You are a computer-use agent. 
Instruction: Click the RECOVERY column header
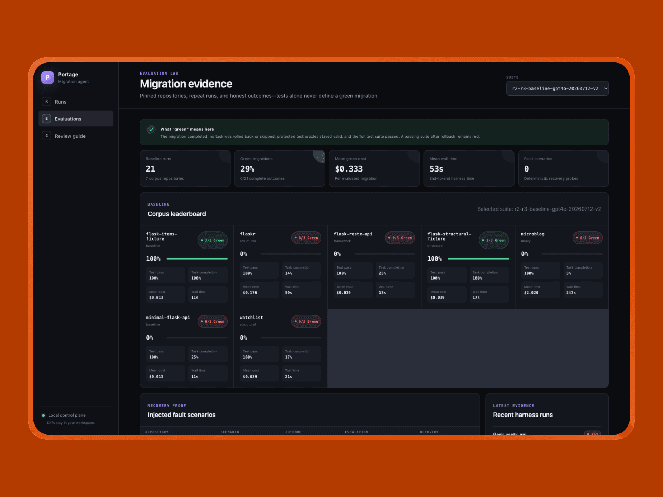(x=429, y=432)
